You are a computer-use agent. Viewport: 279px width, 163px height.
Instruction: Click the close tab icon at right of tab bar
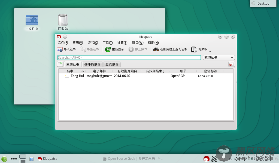(x=231, y=64)
